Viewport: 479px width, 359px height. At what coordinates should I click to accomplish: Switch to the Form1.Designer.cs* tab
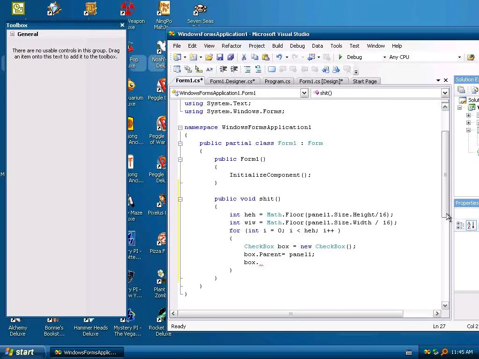(232, 81)
